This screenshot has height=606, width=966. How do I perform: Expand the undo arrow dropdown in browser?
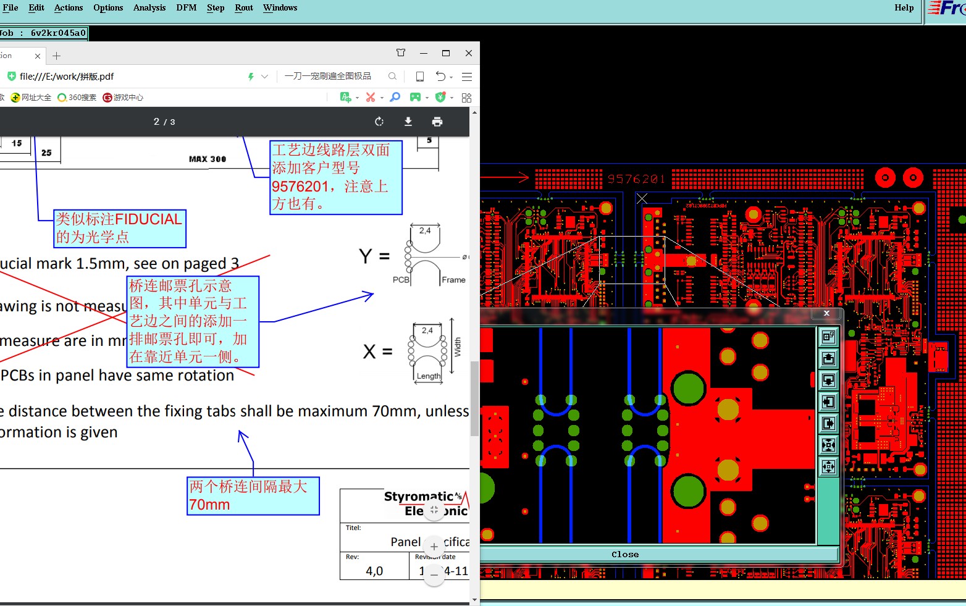[x=451, y=77]
